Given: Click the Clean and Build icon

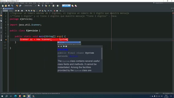Looking at the screenshot, I should (46, 6).
